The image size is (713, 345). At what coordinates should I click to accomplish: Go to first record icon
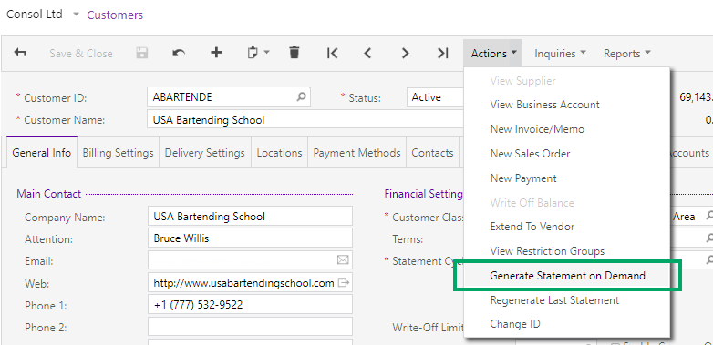(333, 53)
